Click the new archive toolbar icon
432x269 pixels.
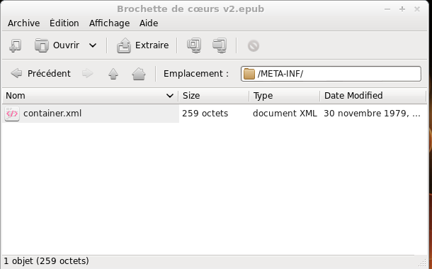pos(15,45)
